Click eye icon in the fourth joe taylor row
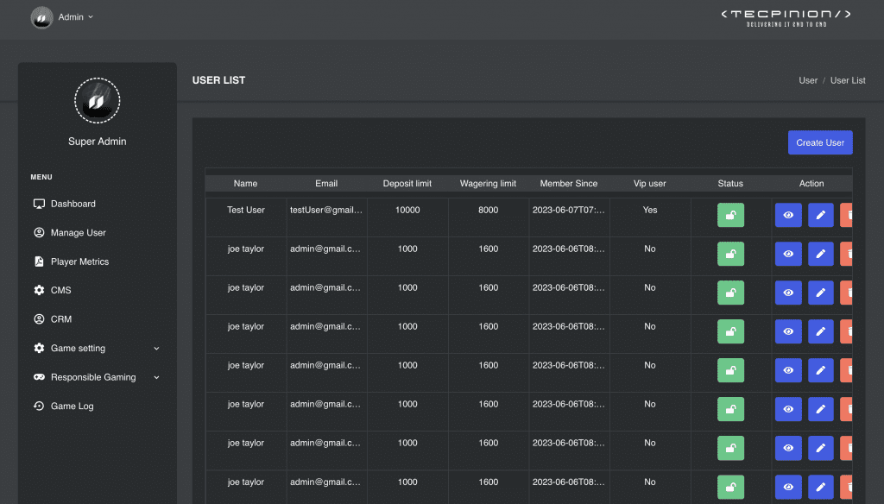 pyautogui.click(x=788, y=370)
